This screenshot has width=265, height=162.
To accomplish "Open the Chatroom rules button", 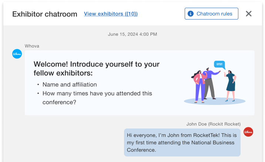I will [211, 14].
